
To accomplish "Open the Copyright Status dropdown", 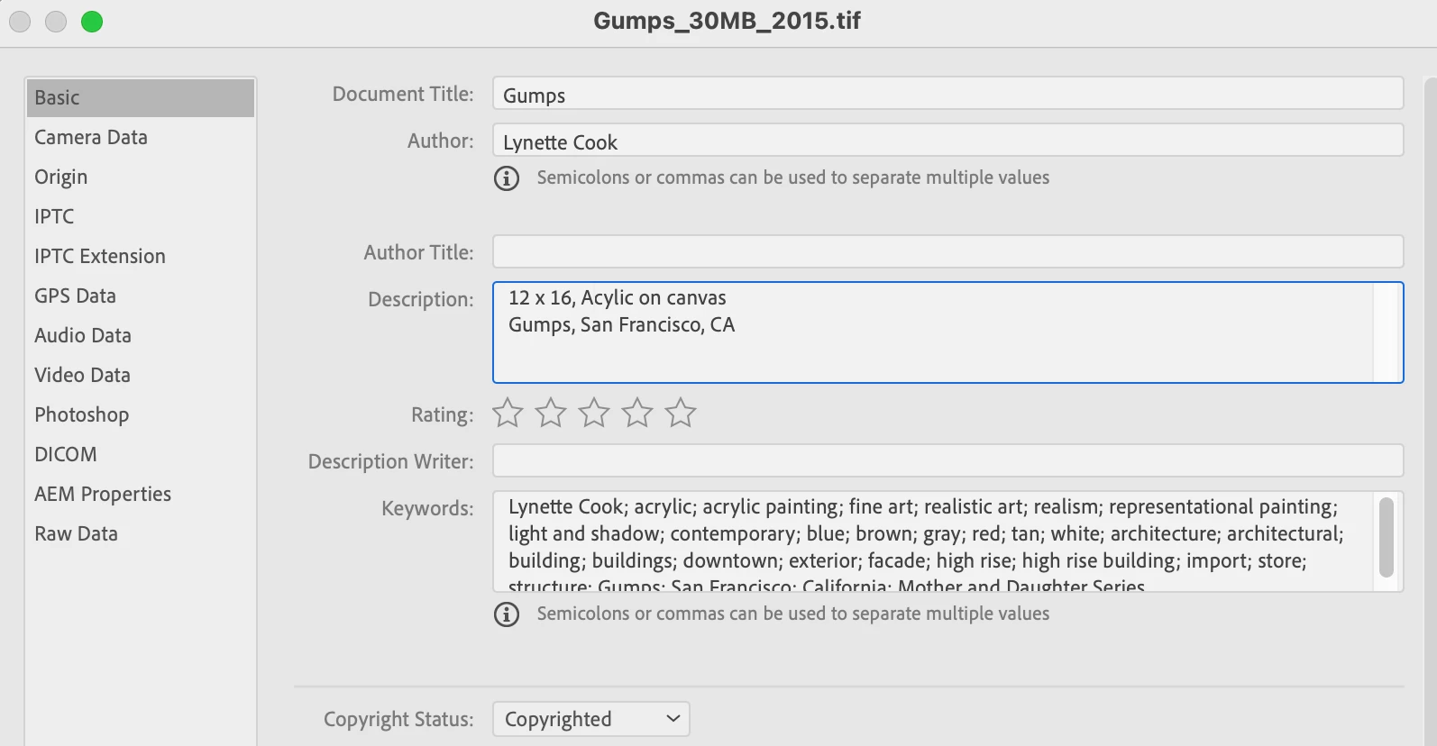I will pyautogui.click(x=591, y=719).
